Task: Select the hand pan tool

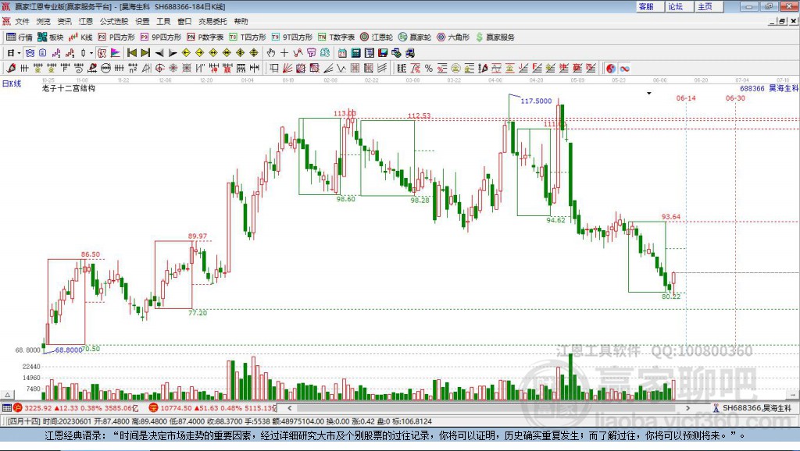Action: coord(271,53)
